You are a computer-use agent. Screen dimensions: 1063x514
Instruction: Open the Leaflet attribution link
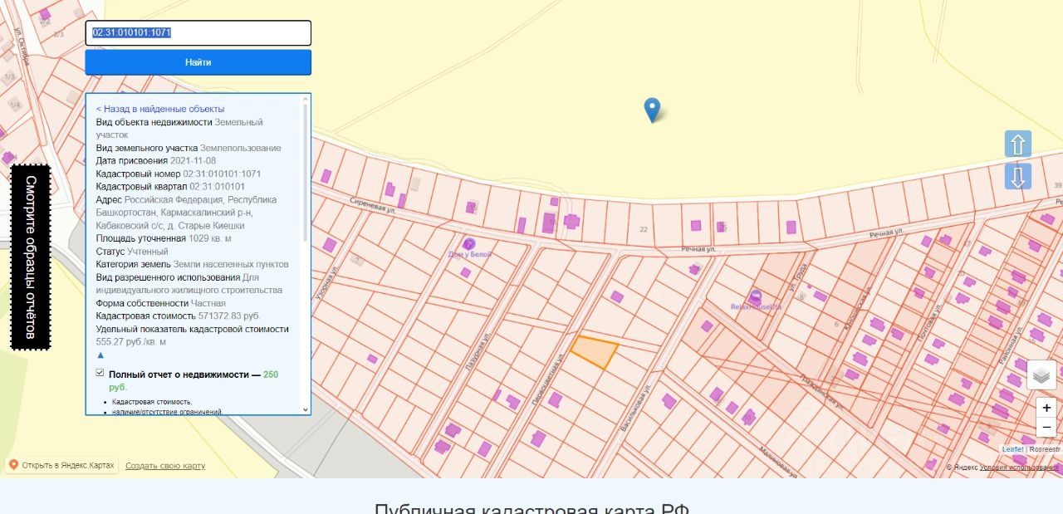click(1013, 449)
